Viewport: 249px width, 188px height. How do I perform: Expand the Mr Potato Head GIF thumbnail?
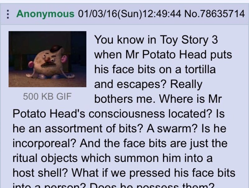(x=48, y=59)
